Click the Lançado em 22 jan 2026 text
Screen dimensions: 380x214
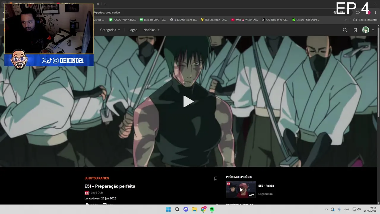tap(100, 199)
